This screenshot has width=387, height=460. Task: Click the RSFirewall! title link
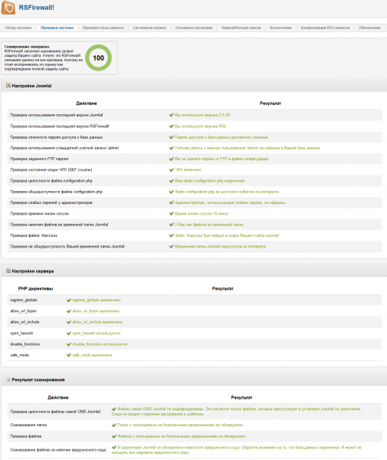(x=36, y=8)
